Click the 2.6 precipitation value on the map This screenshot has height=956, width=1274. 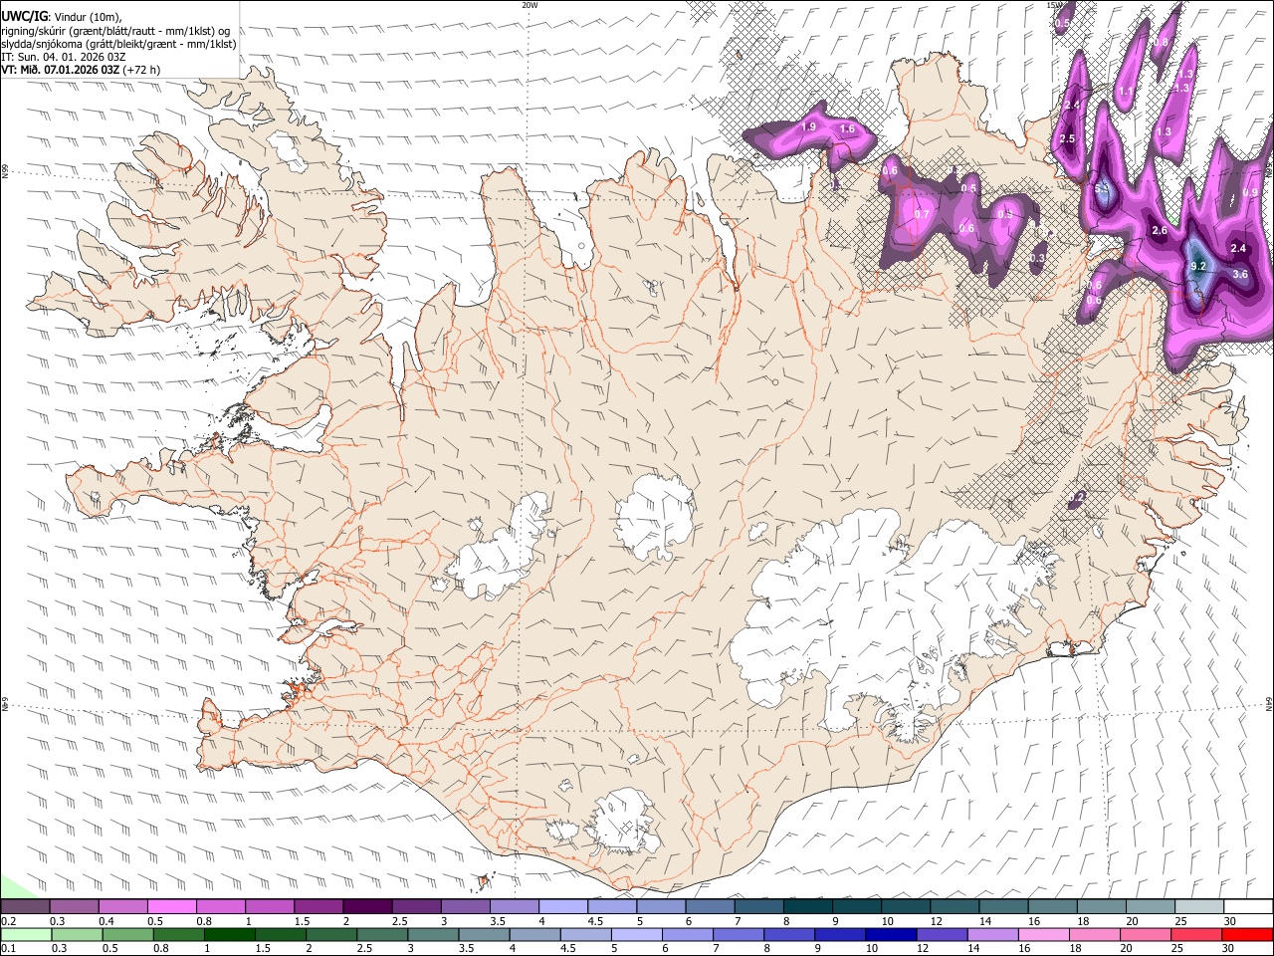pos(1160,230)
